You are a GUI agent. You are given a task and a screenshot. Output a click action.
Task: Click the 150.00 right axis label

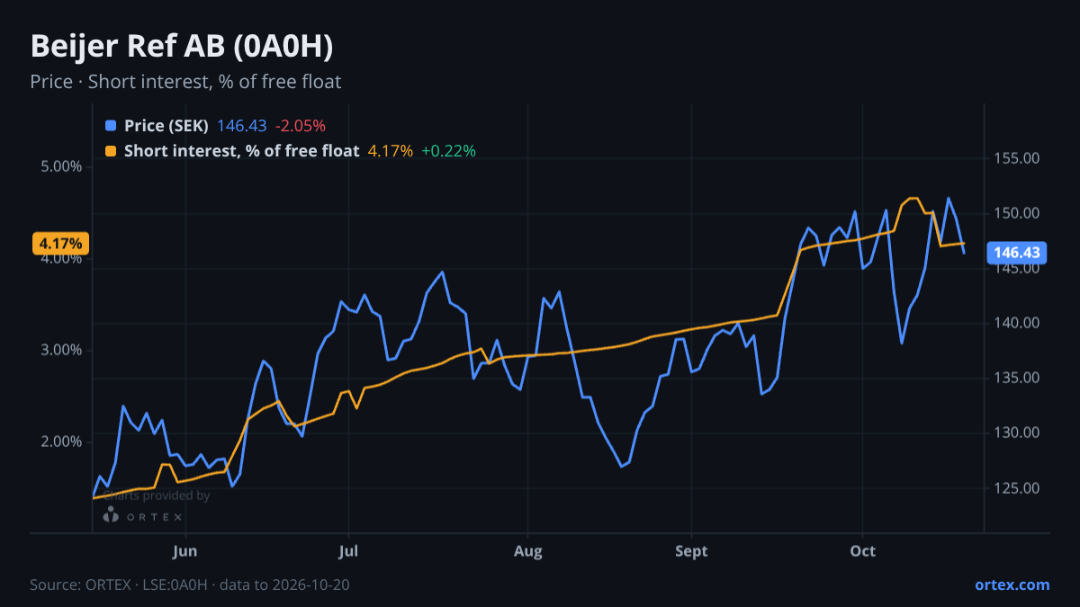1017,213
